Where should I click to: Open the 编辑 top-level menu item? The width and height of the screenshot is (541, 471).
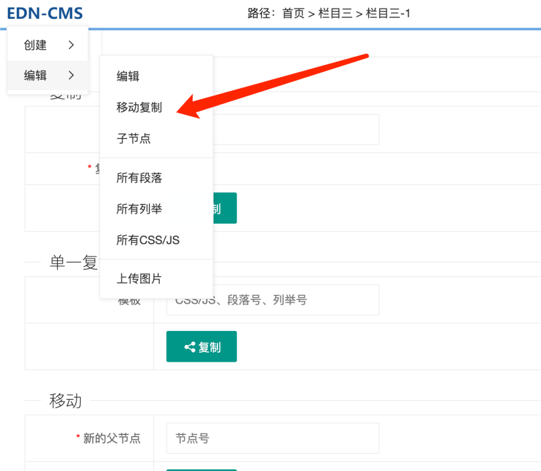[35, 76]
